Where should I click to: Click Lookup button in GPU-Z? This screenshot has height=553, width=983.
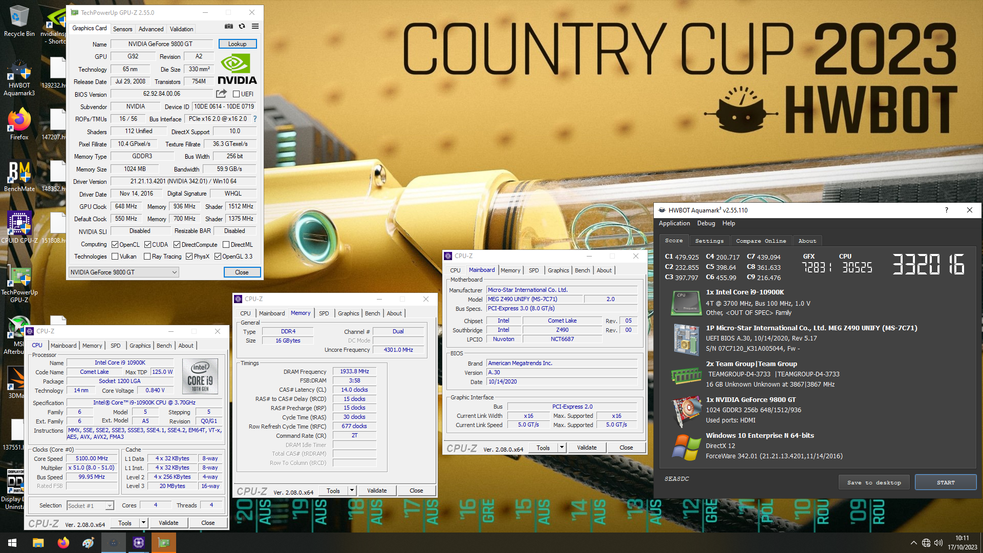238,44
